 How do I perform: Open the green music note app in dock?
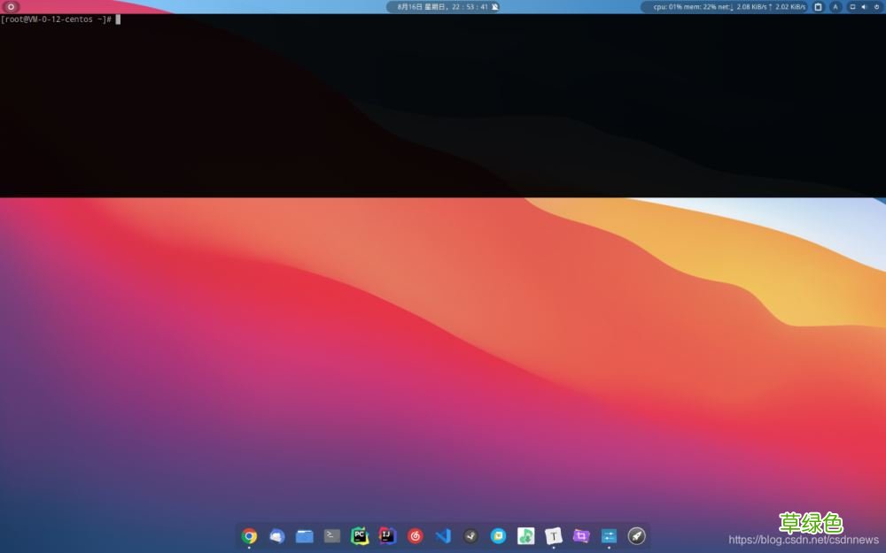pyautogui.click(x=525, y=535)
